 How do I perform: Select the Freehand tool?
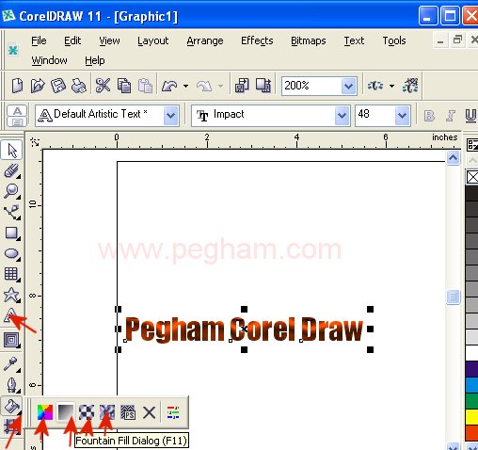pos(12,212)
